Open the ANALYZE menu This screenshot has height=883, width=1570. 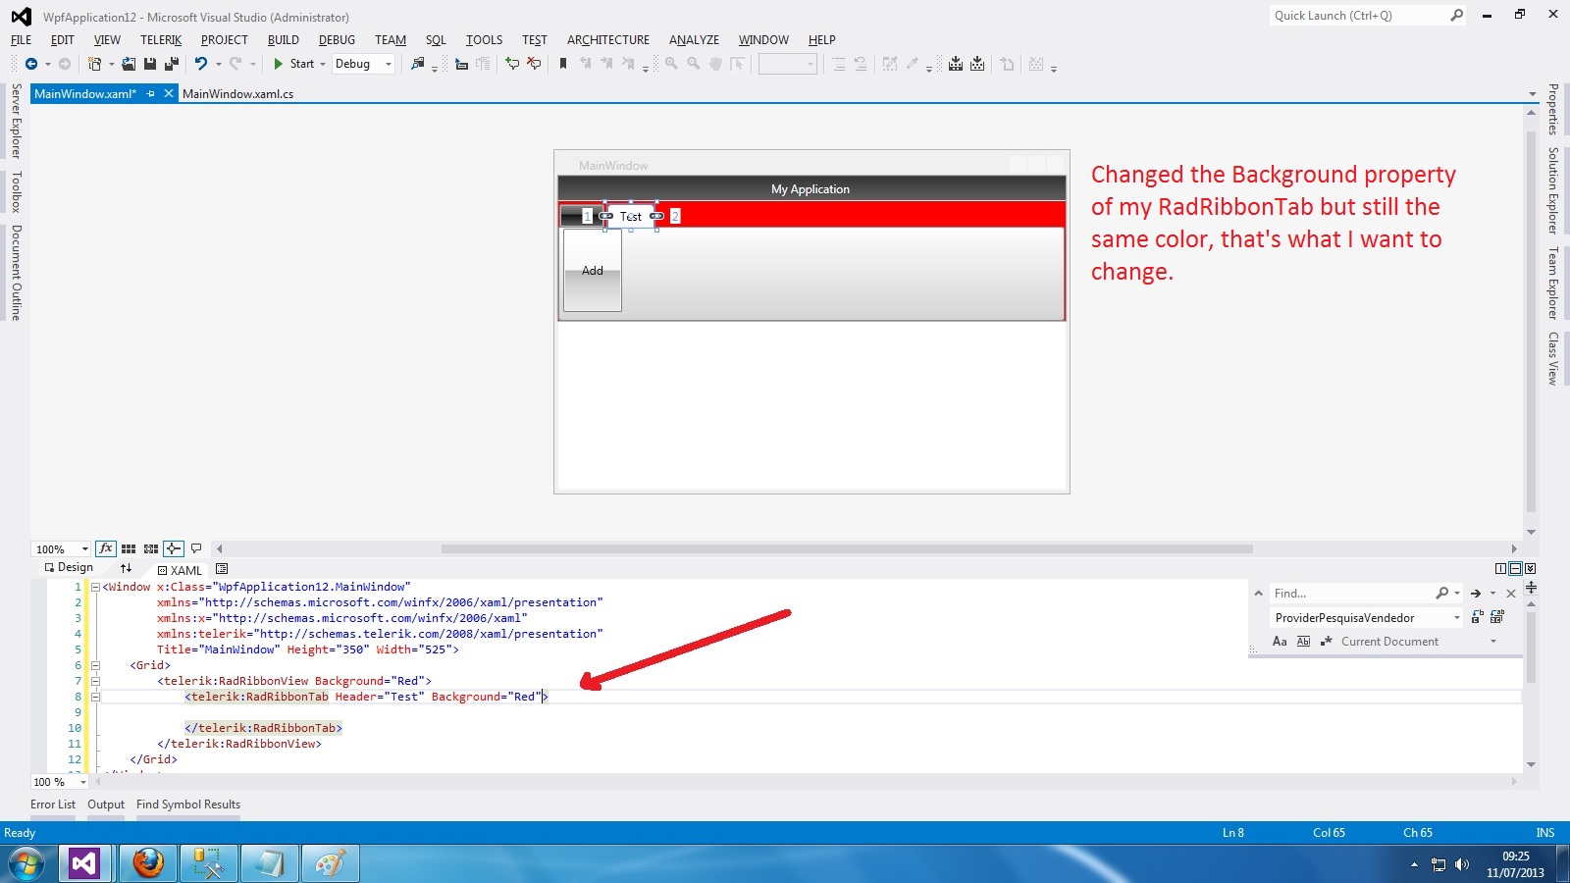pos(694,40)
